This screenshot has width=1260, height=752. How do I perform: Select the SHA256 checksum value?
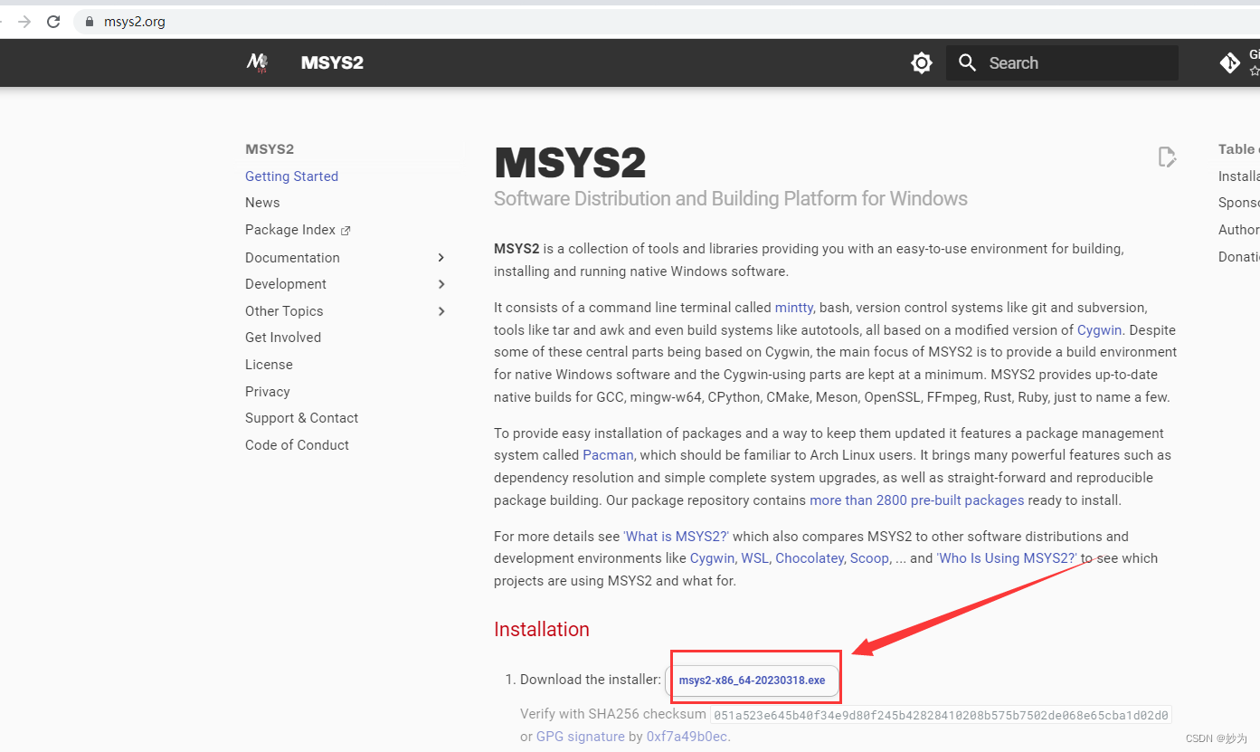pos(942,715)
